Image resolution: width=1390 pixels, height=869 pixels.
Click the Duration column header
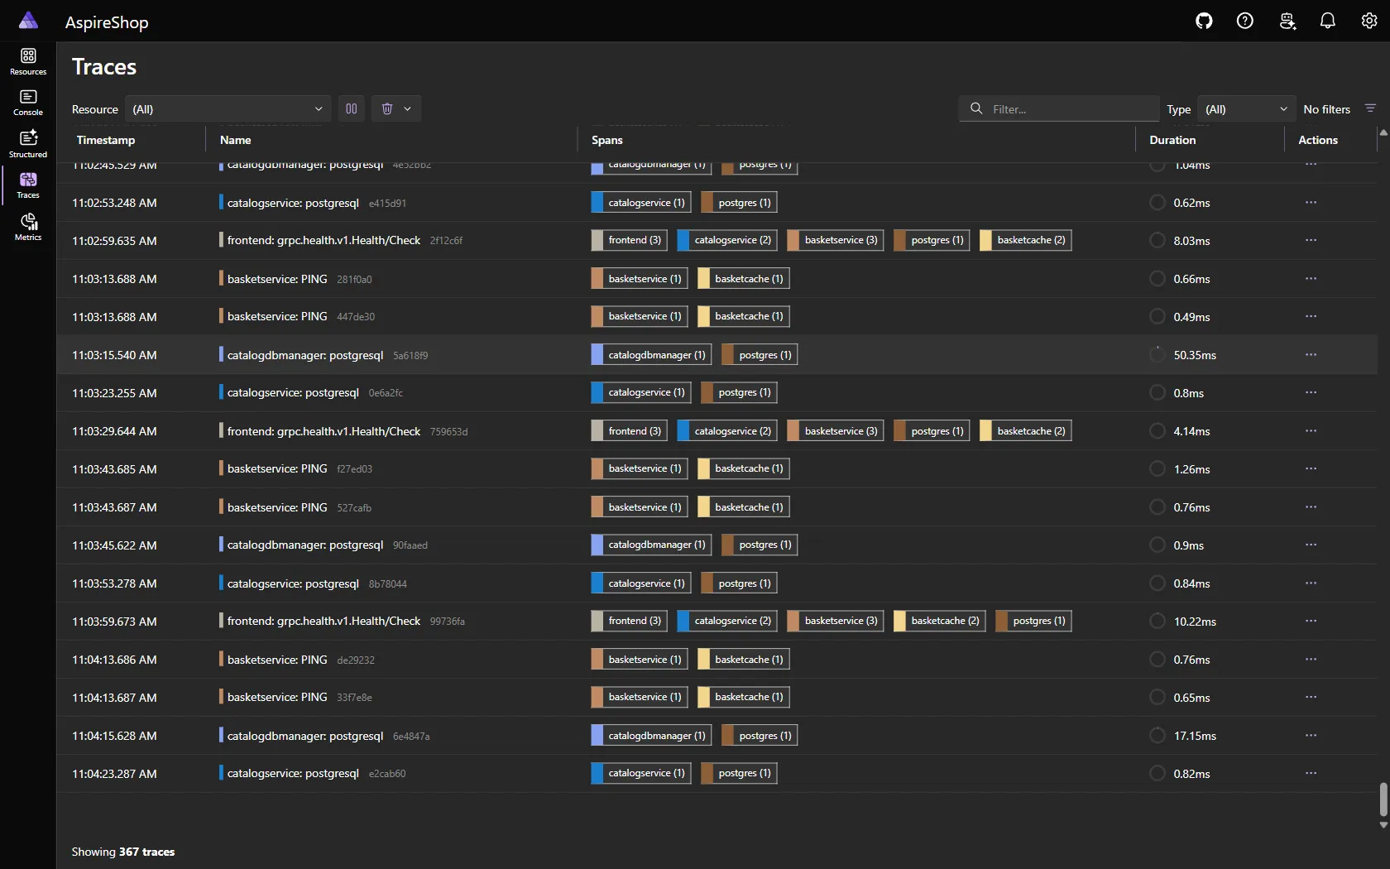[1172, 140]
